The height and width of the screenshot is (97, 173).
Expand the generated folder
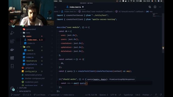click(x=31, y=29)
